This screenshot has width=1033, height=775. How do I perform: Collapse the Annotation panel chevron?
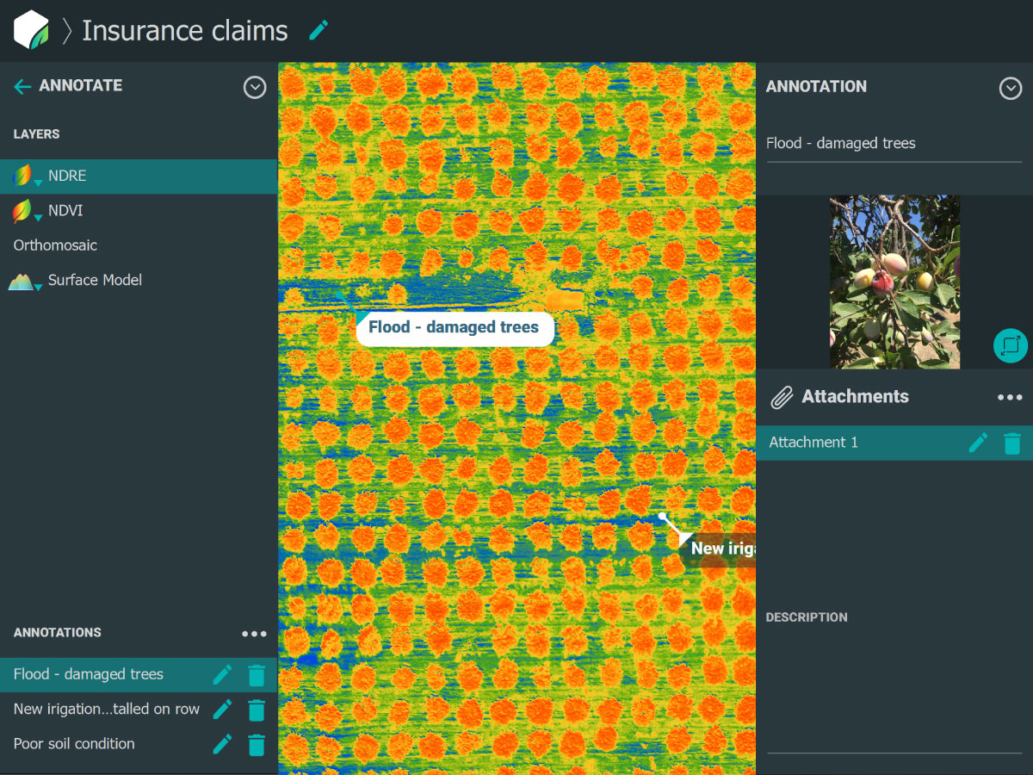coord(1010,88)
